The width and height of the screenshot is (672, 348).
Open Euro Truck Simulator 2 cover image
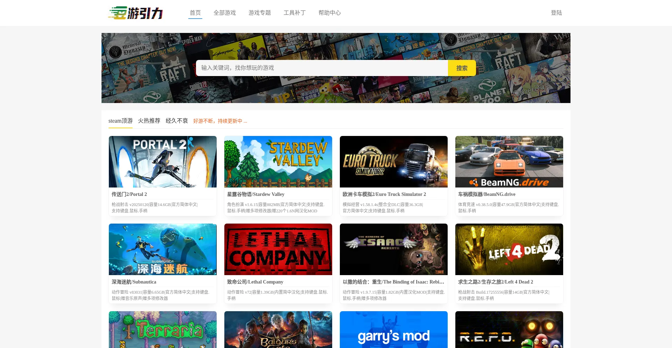coord(394,162)
